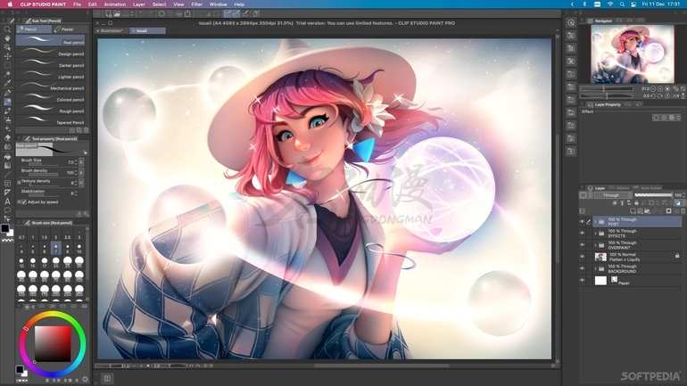Open the Animation menu
Viewport: 687px width, 386px height.
pyautogui.click(x=115, y=4)
